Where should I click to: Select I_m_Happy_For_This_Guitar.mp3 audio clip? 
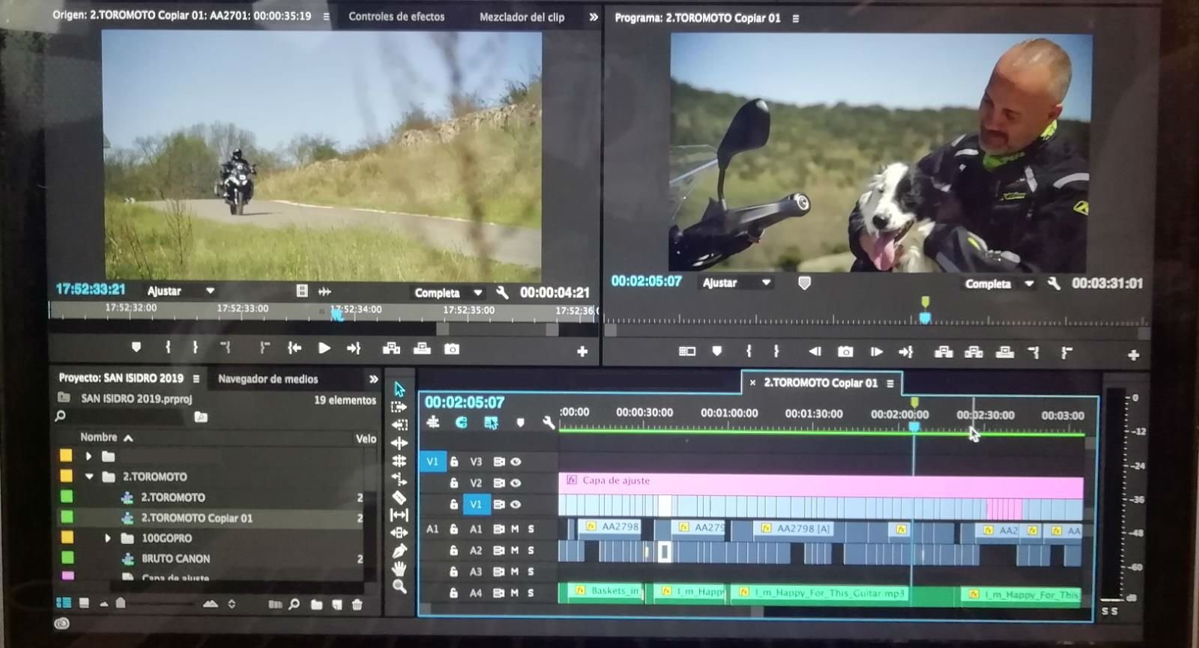click(x=821, y=593)
